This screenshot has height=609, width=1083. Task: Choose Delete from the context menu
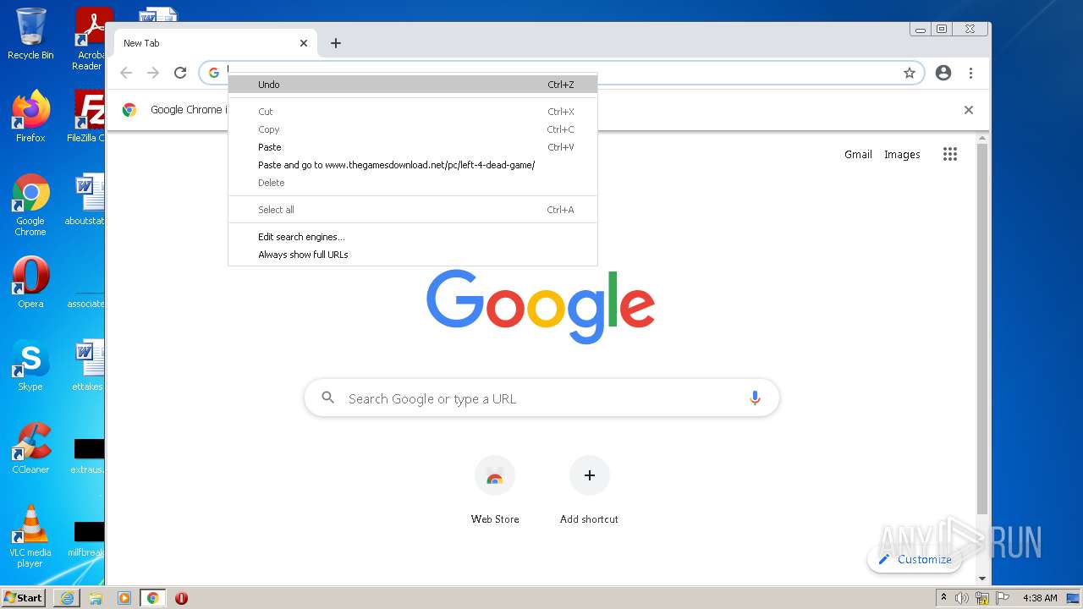tap(413, 183)
